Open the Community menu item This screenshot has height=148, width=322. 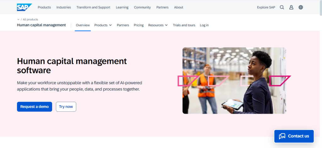coord(142,7)
